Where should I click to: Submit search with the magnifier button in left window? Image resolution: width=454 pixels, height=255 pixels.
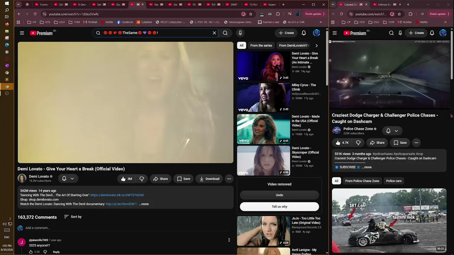[225, 33]
